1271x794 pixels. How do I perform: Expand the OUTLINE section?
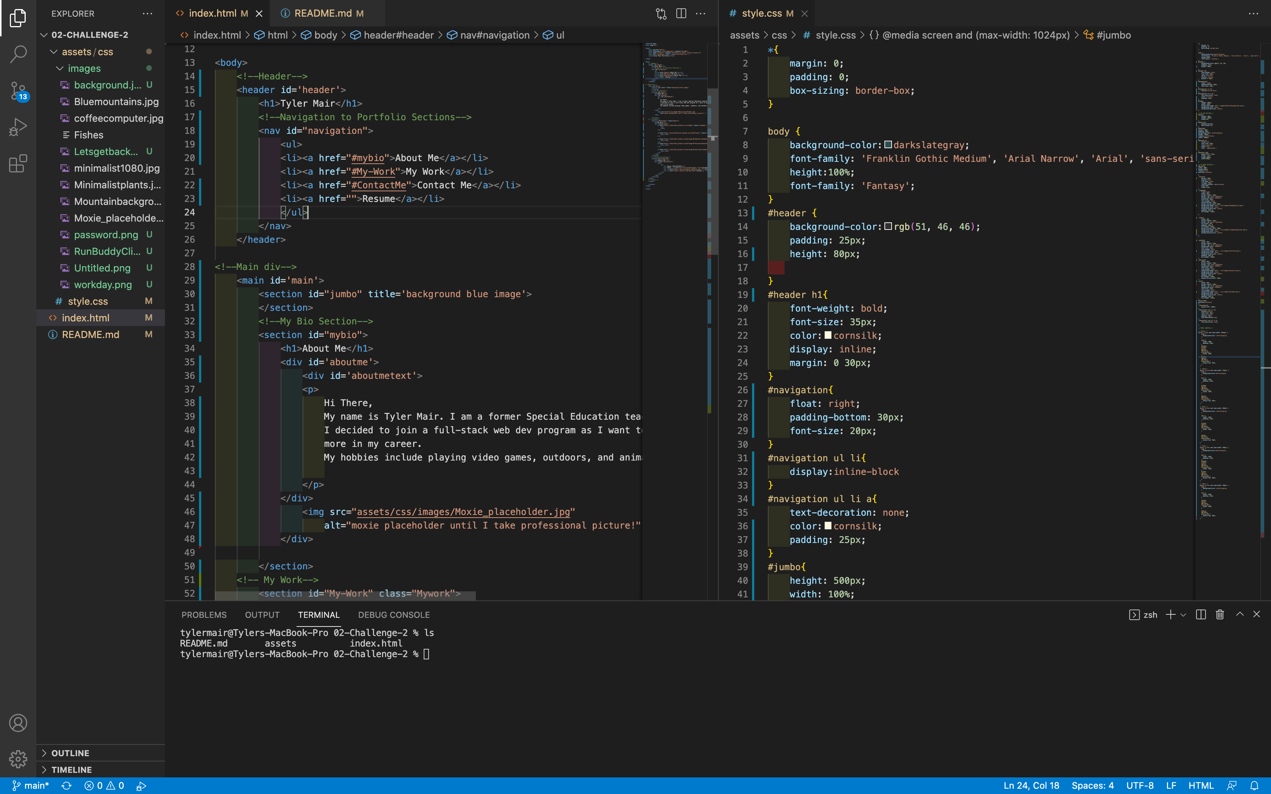[70, 752]
